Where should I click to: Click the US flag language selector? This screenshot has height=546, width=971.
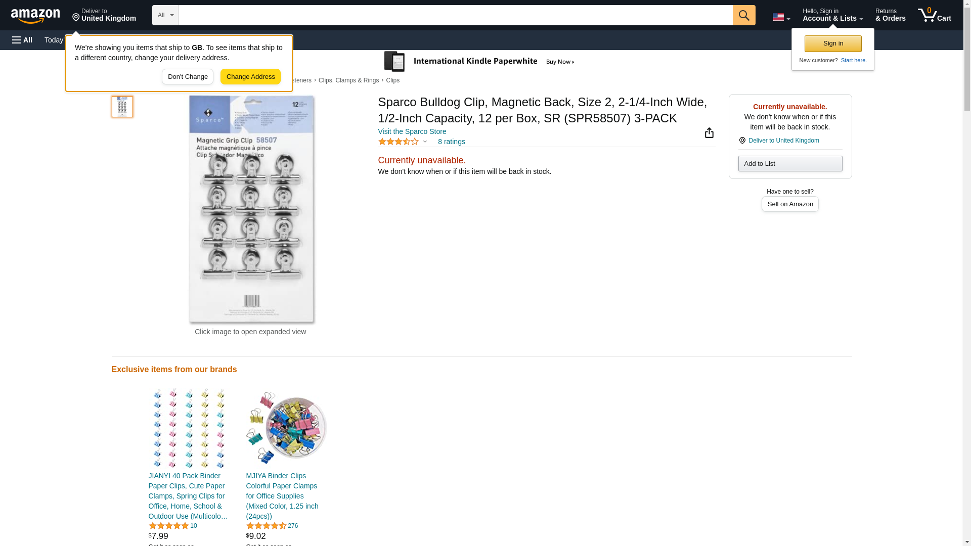tap(781, 17)
